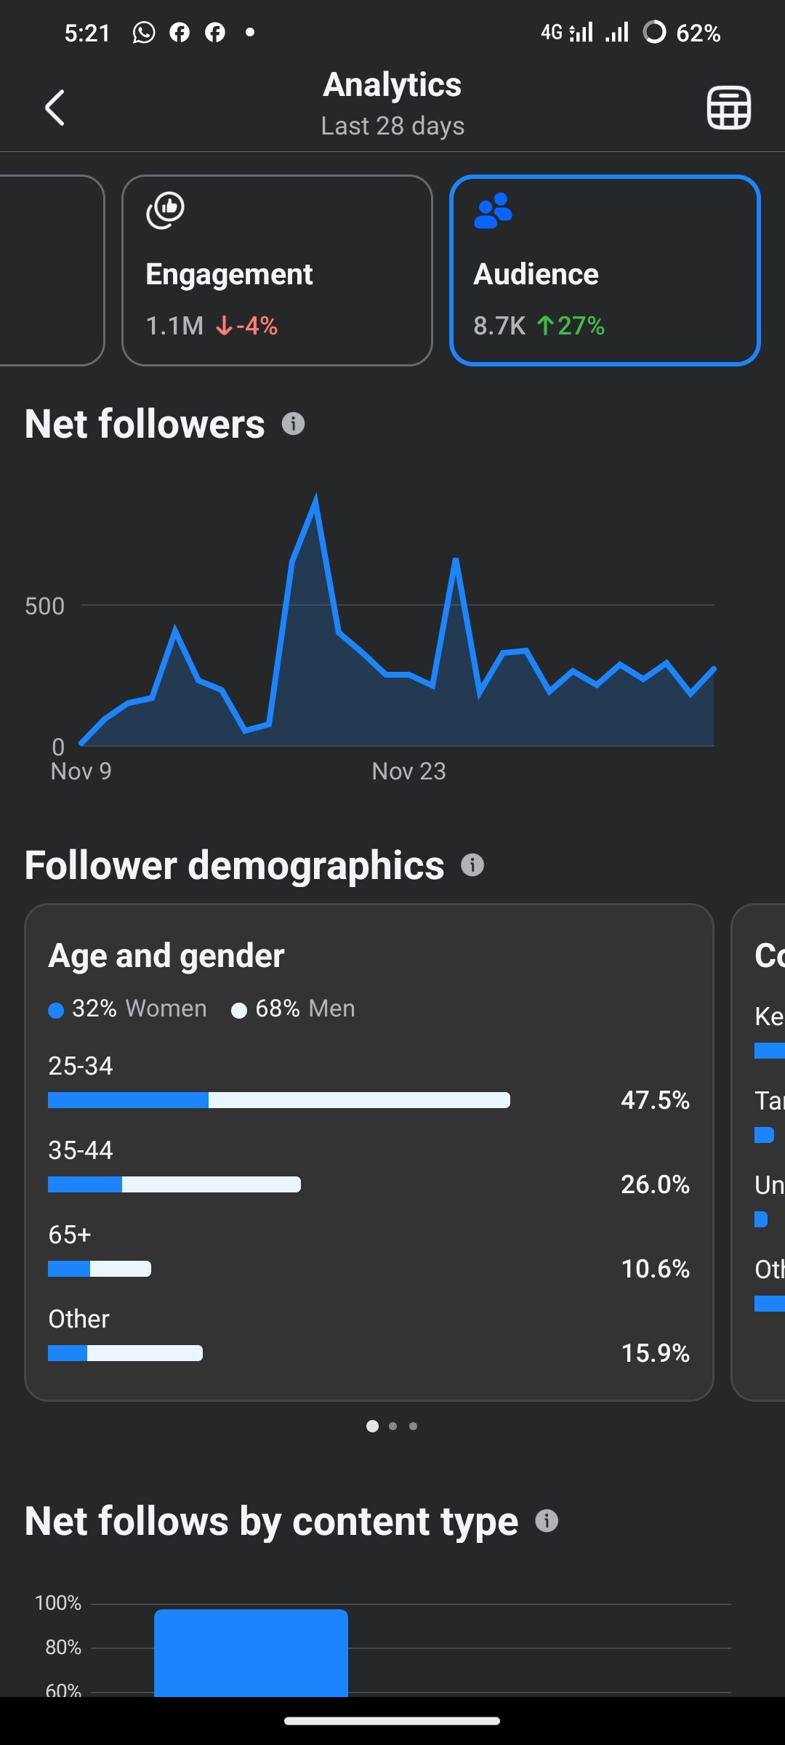Tap the WhatsApp notification icon in status bar
The height and width of the screenshot is (1745, 785).
pos(144,33)
